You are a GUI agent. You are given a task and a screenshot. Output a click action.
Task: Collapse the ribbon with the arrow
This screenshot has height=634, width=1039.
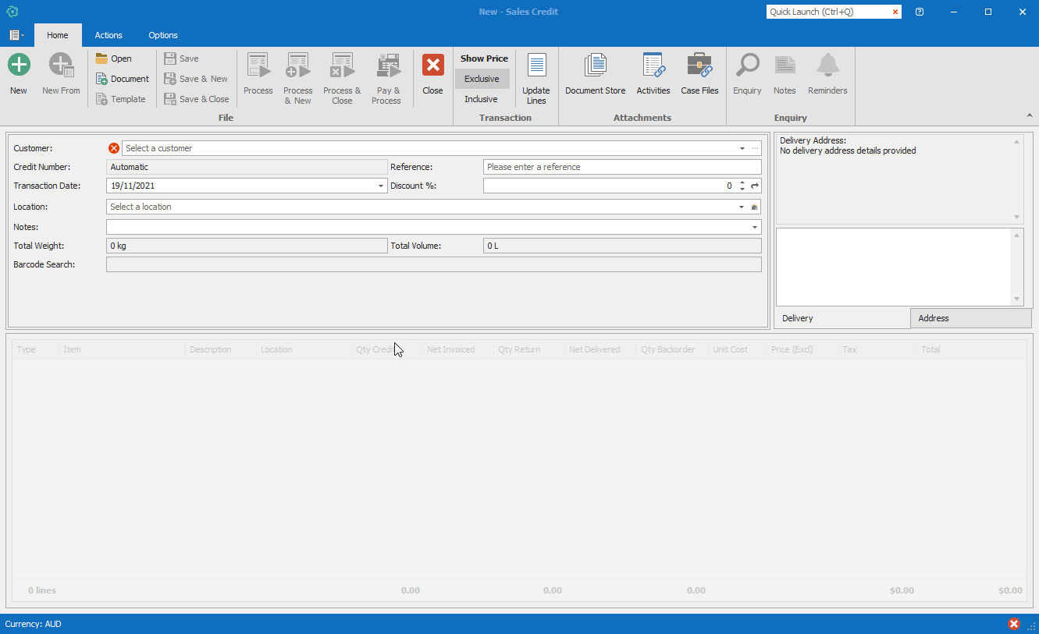(1029, 116)
